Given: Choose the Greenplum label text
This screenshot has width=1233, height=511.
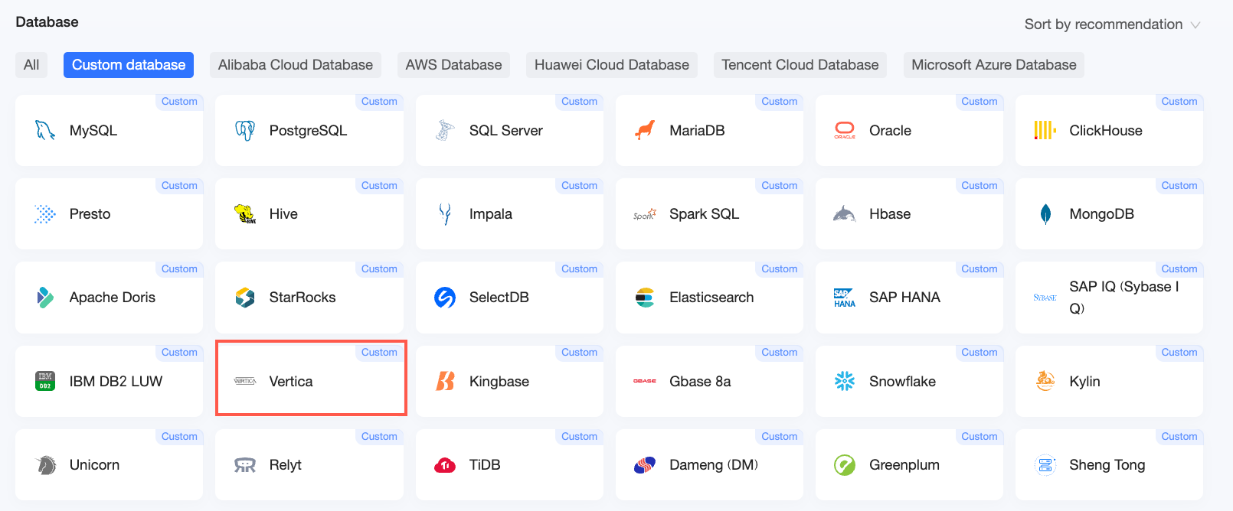Looking at the screenshot, I should (x=904, y=465).
